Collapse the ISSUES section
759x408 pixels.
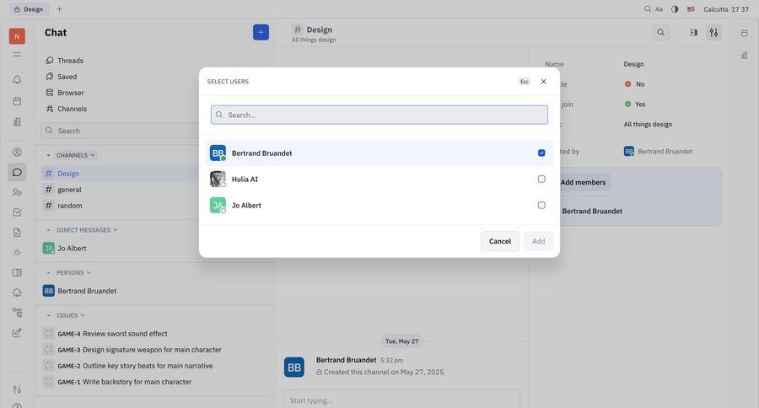pos(48,315)
